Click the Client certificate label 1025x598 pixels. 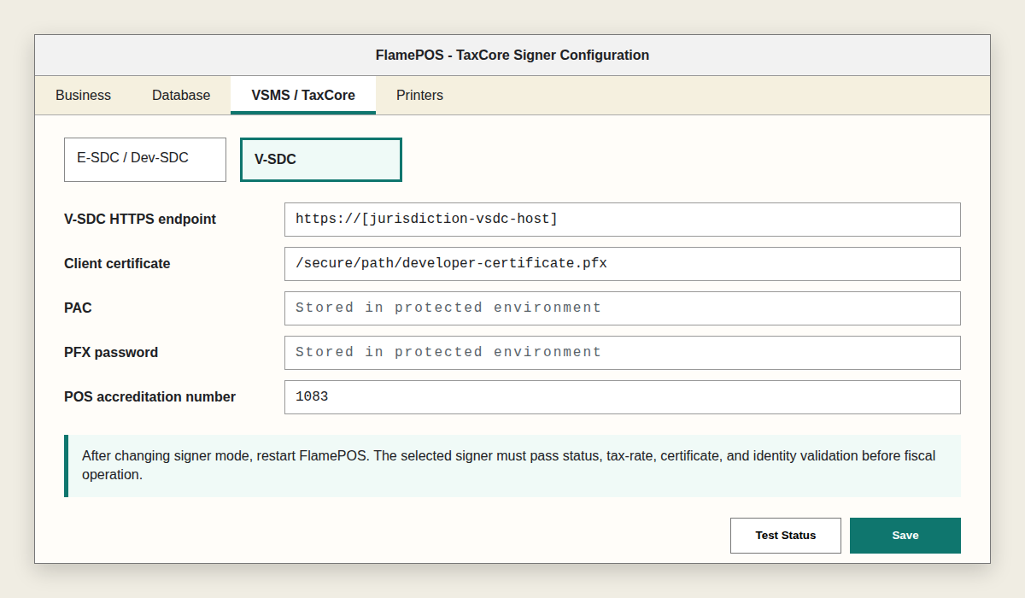pos(117,264)
